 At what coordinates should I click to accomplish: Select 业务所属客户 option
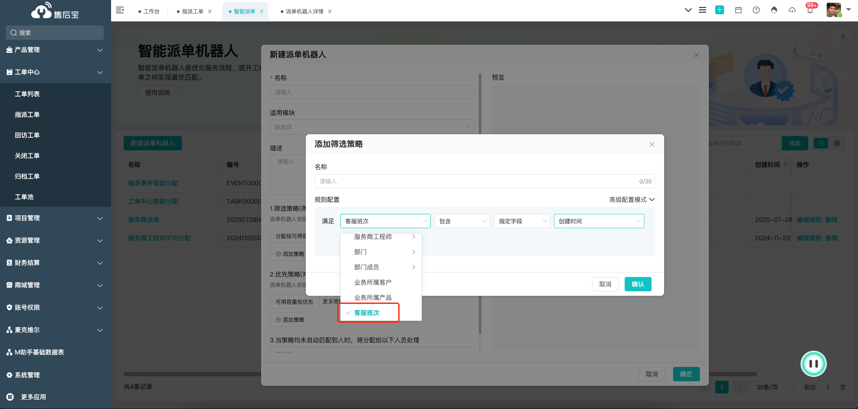pos(381,282)
